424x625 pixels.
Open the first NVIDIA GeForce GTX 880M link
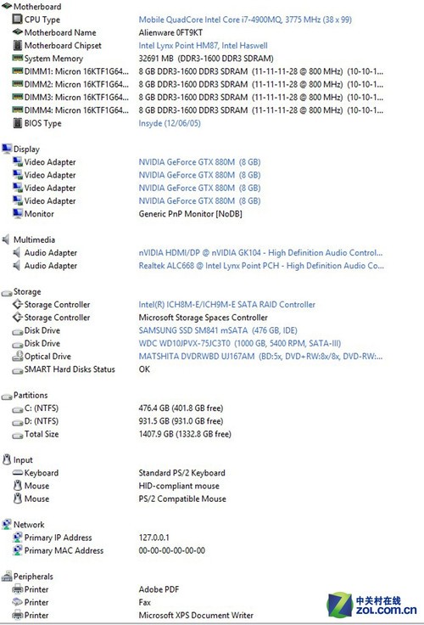(x=199, y=162)
